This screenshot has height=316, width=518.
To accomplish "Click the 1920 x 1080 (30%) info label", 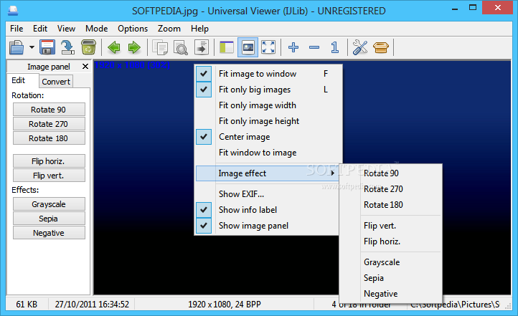I will [x=132, y=65].
